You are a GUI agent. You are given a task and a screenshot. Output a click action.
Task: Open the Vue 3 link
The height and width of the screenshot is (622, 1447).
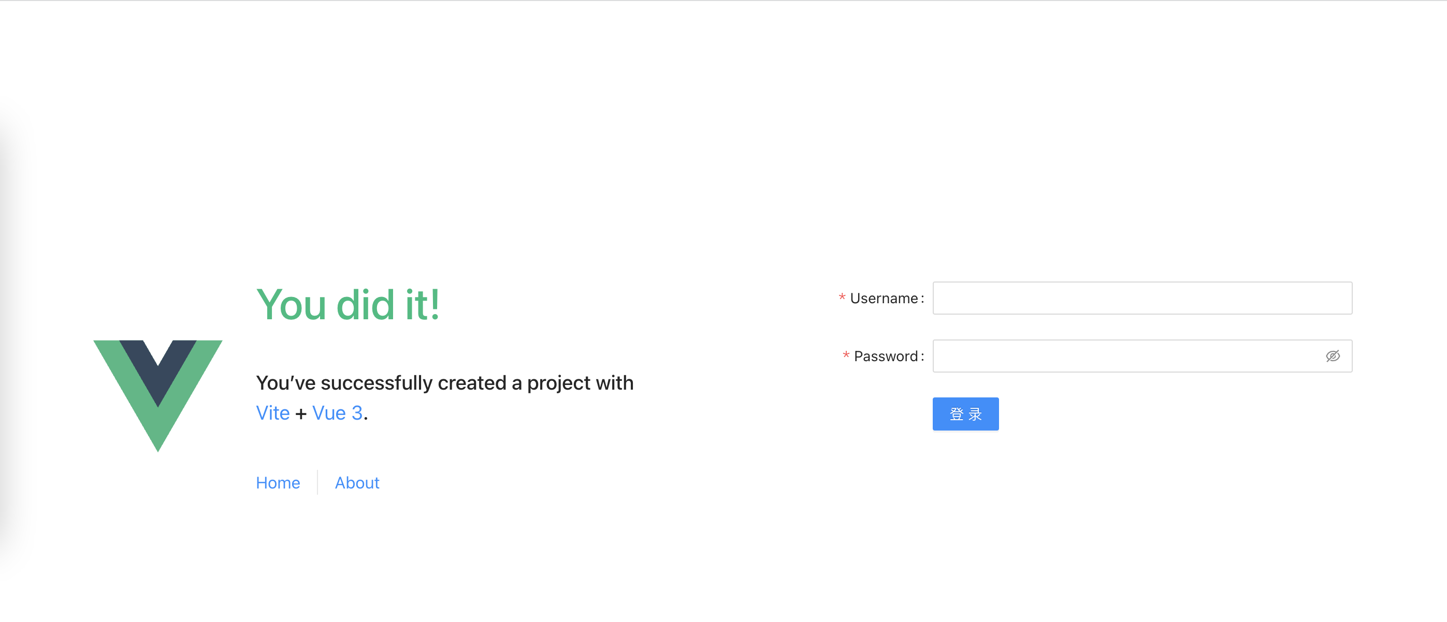338,413
